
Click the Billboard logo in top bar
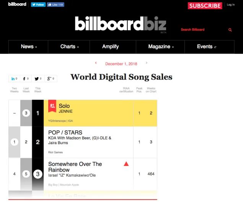[x=17, y=4]
